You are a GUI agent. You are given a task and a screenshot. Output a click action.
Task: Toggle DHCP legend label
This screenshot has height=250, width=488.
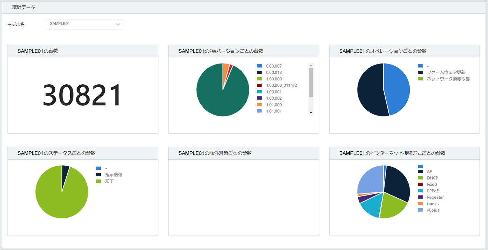(x=432, y=178)
